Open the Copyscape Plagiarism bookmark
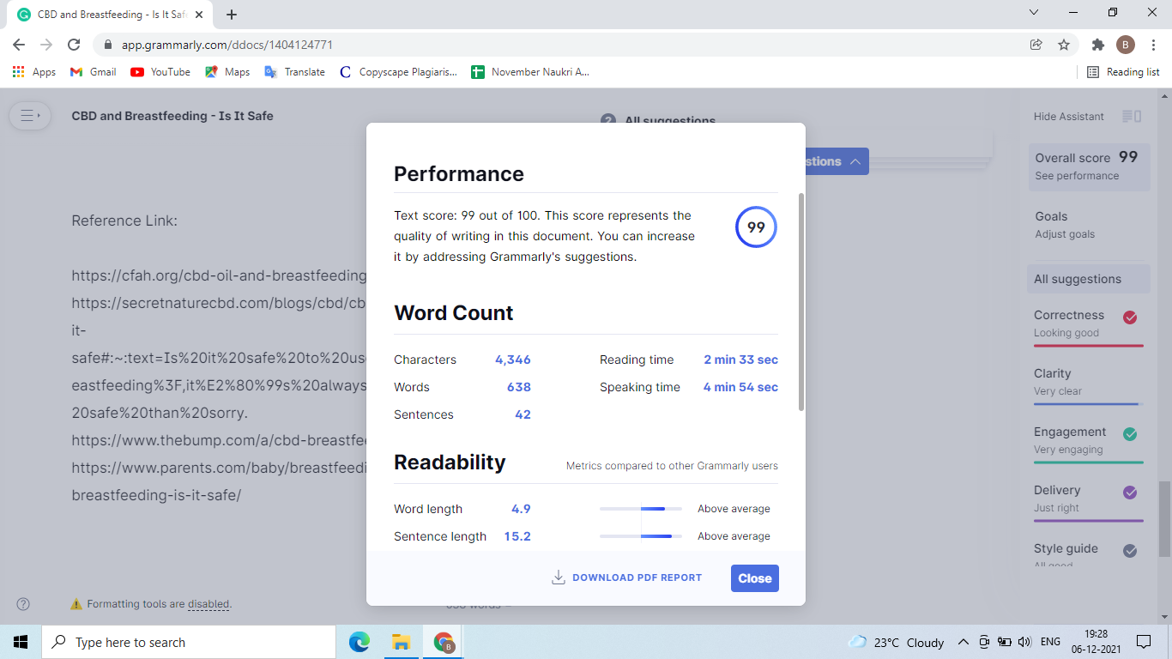 click(x=398, y=72)
